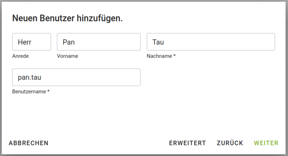Click the Benutzername label text

(29, 91)
